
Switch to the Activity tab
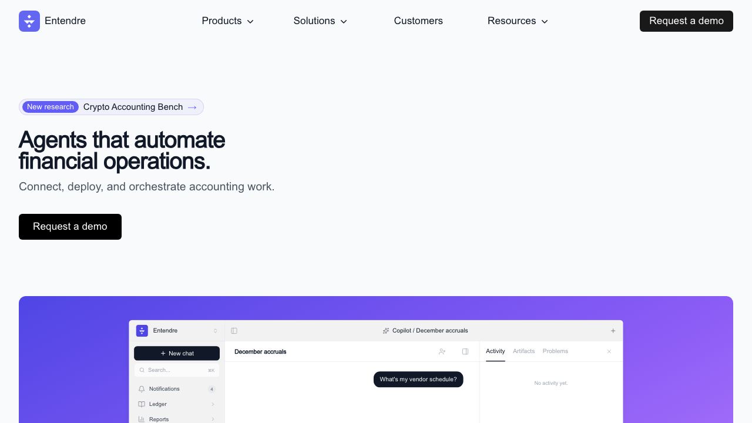click(495, 351)
